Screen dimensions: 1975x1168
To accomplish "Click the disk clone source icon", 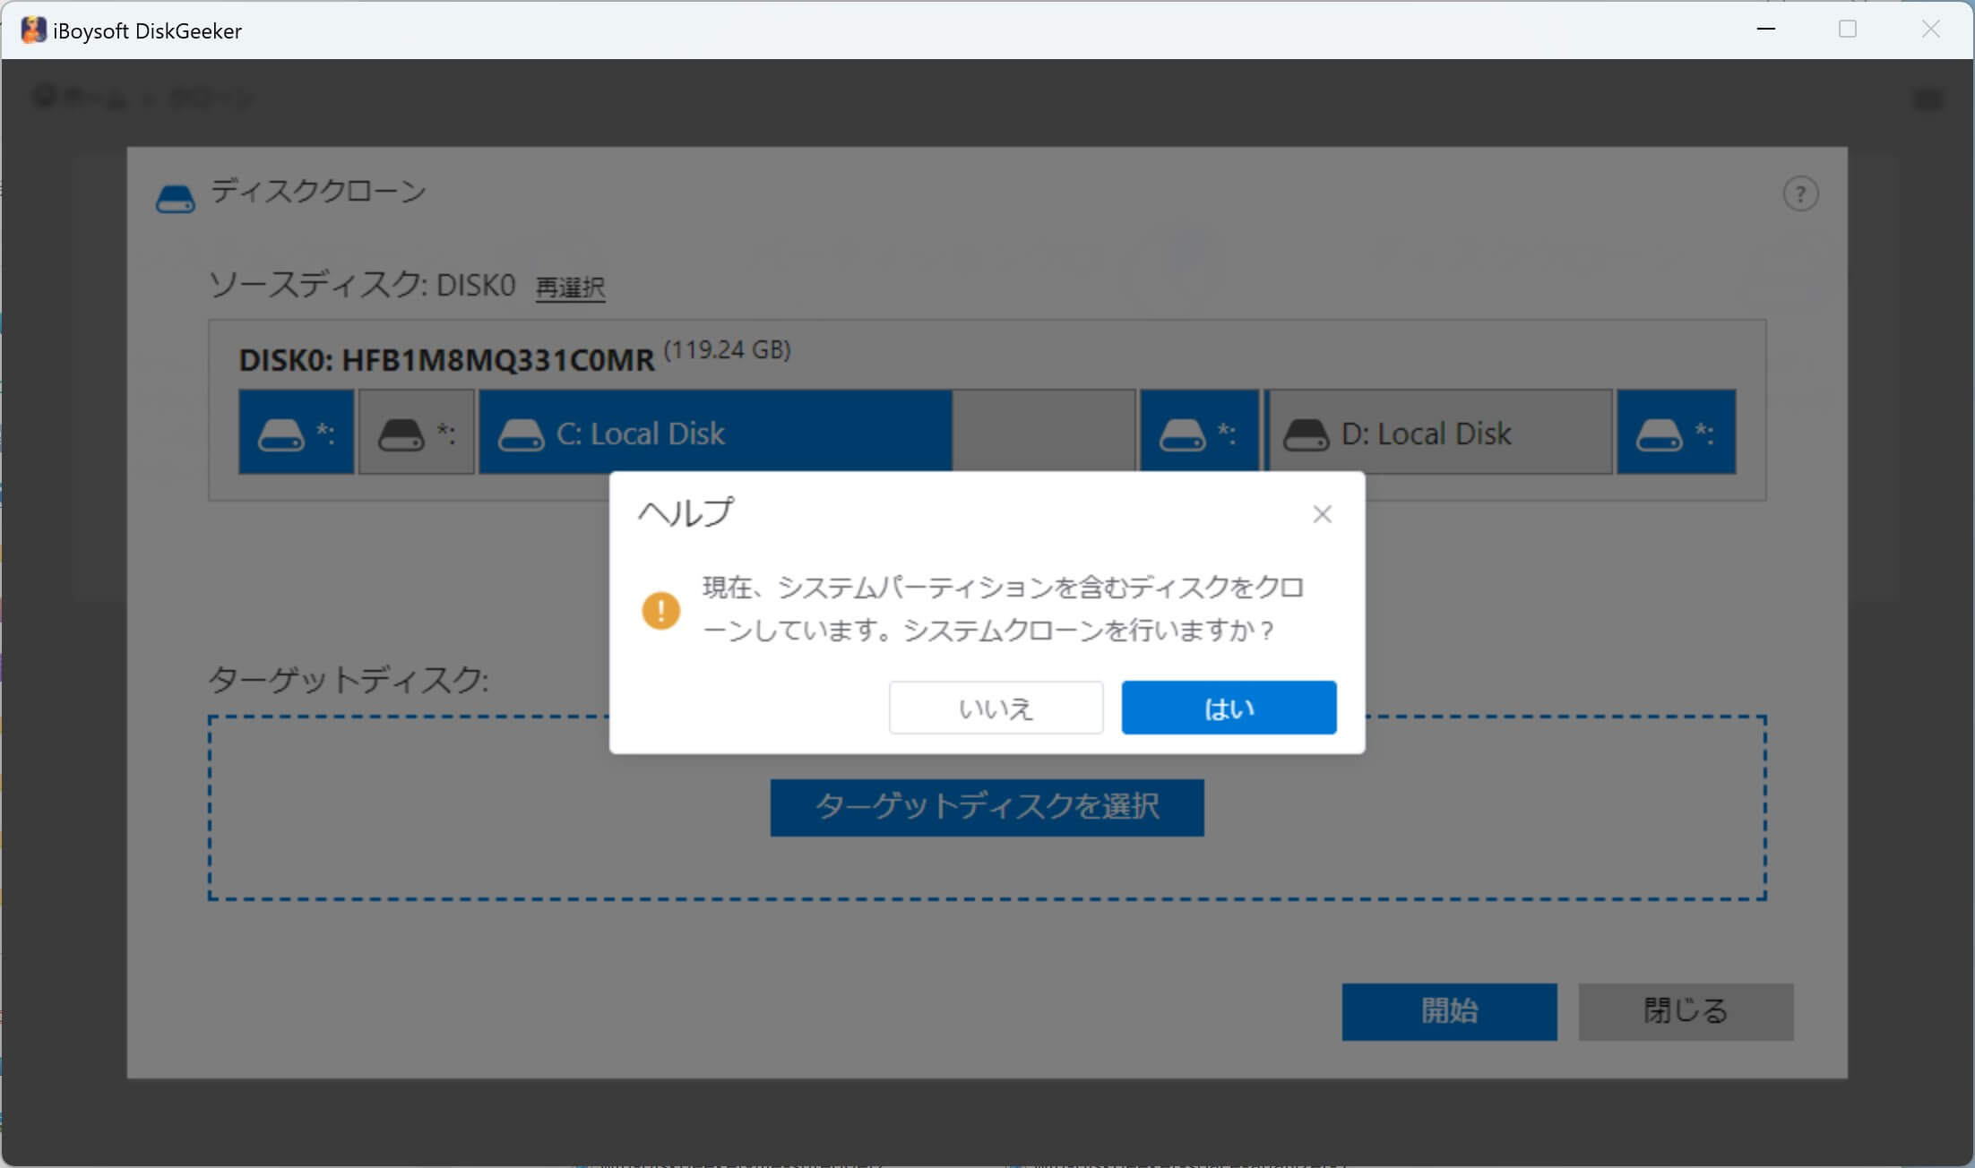I will click(x=178, y=193).
